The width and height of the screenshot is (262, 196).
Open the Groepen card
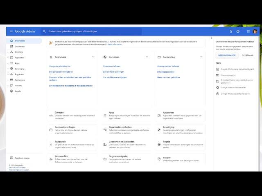coord(72,115)
